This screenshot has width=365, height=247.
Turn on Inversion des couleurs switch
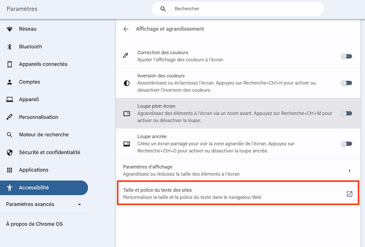tap(346, 83)
